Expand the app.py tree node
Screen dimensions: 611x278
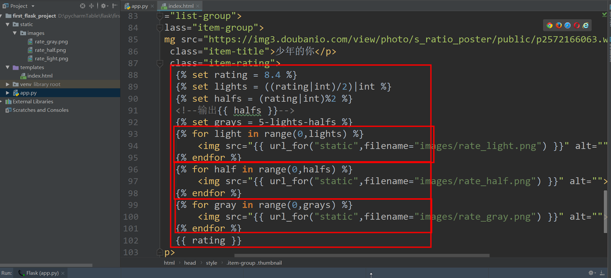[x=7, y=93]
